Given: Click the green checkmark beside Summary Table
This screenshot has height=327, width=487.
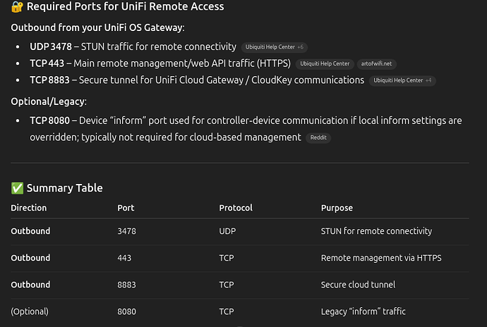Looking at the screenshot, I should pos(17,188).
